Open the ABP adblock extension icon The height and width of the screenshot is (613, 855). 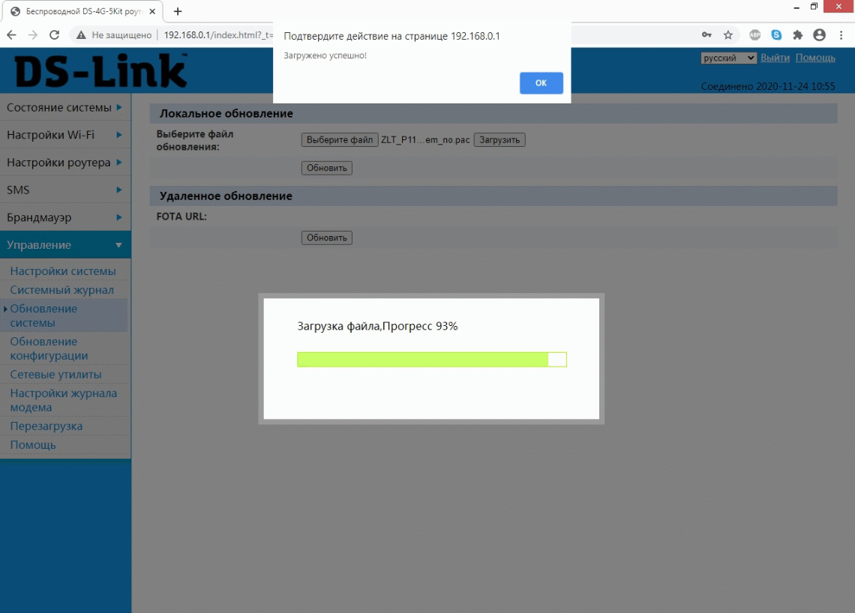[754, 35]
